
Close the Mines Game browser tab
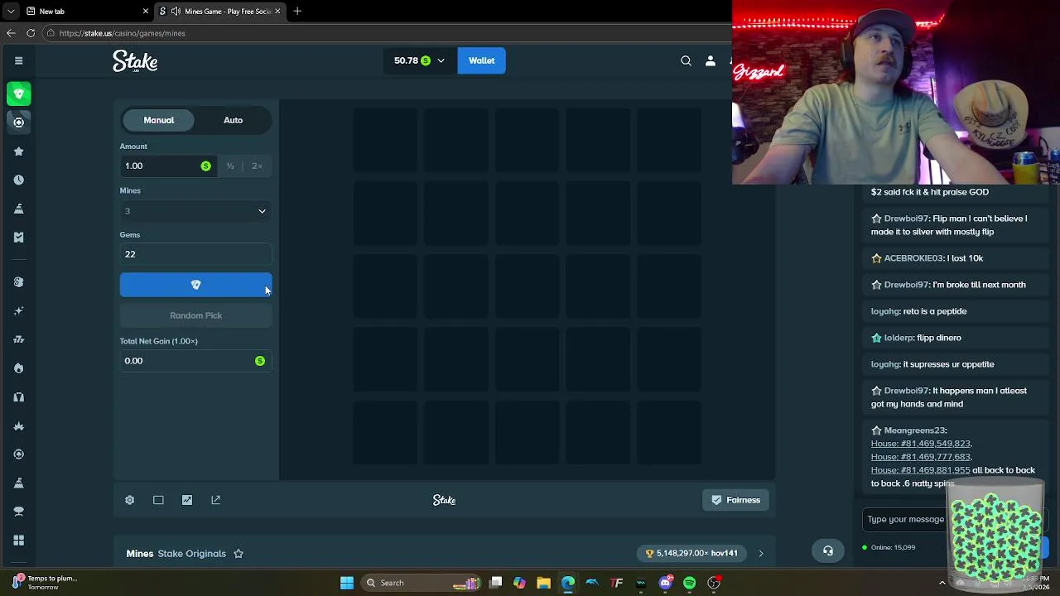tap(277, 12)
